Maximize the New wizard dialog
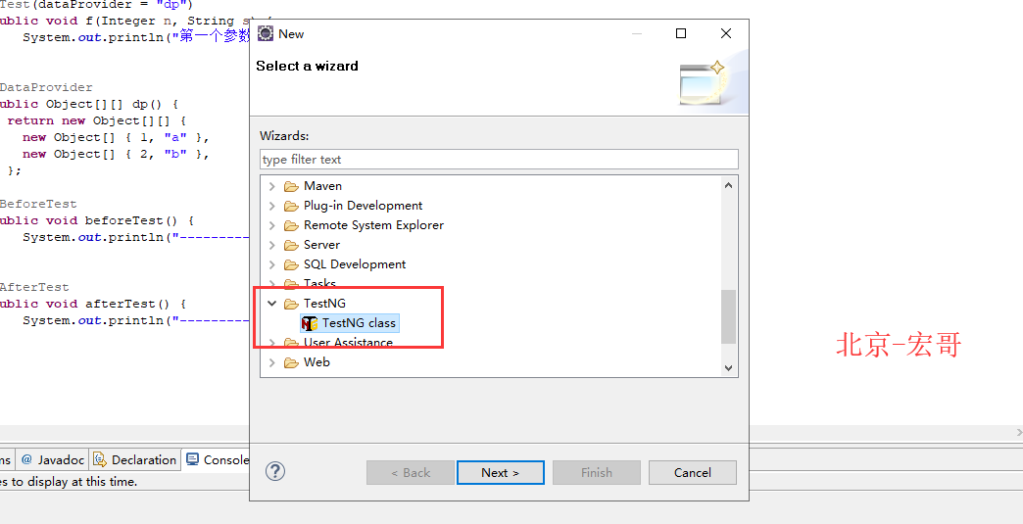 pyautogui.click(x=681, y=33)
